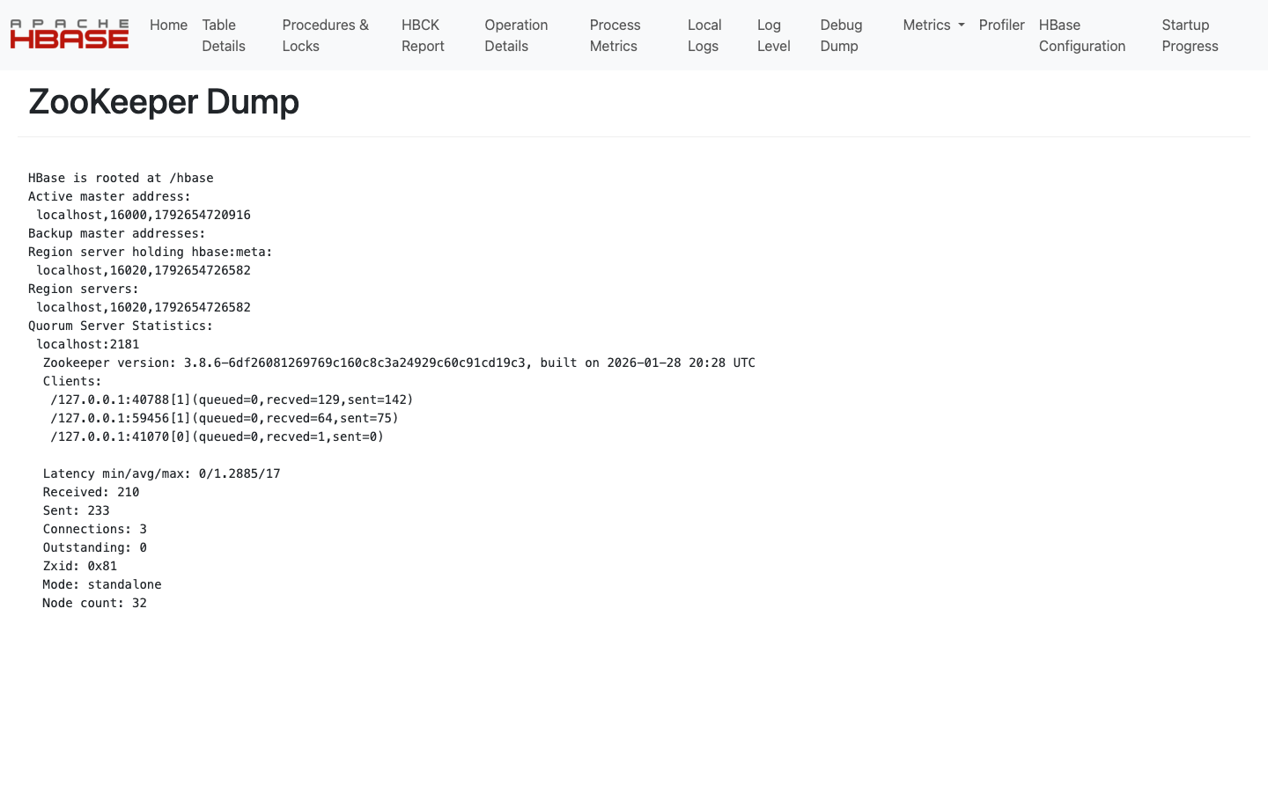The width and height of the screenshot is (1268, 792).
Task: Select text 'HBase is rooted at /hbase'
Action: [x=121, y=178]
